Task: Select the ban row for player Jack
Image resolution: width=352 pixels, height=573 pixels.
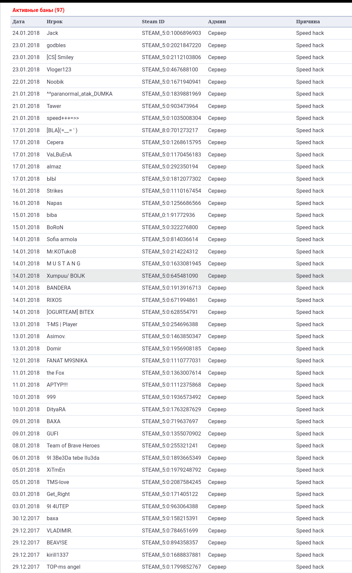Action: click(x=181, y=33)
